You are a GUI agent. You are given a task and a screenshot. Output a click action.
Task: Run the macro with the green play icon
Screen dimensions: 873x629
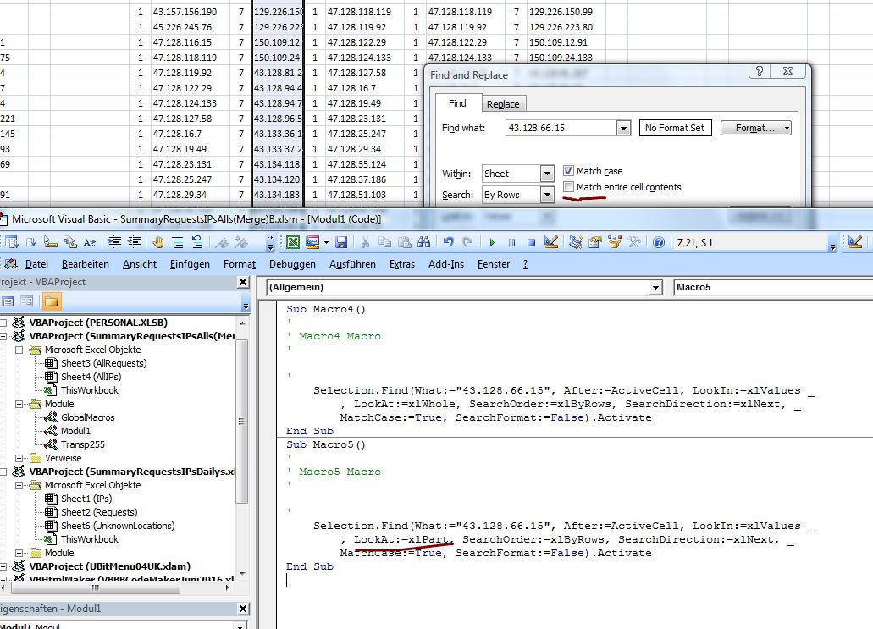[x=492, y=243]
